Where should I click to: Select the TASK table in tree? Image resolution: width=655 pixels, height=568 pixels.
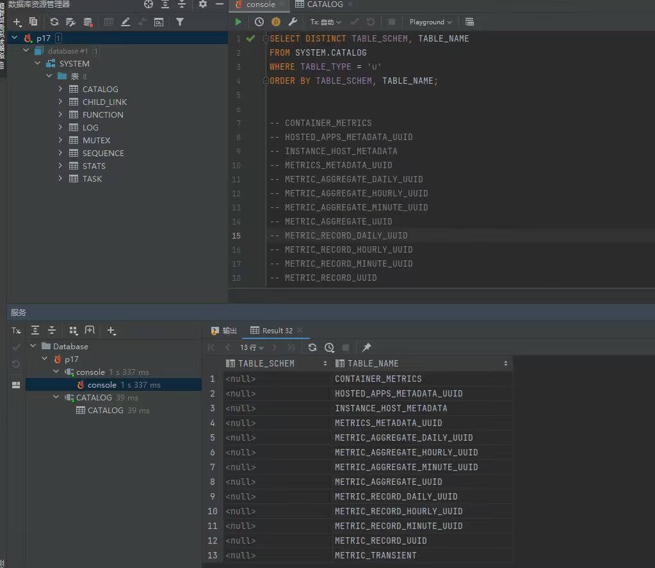(92, 179)
